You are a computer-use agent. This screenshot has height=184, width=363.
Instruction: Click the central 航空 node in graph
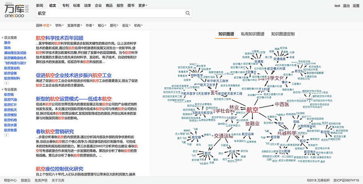pos(252,109)
